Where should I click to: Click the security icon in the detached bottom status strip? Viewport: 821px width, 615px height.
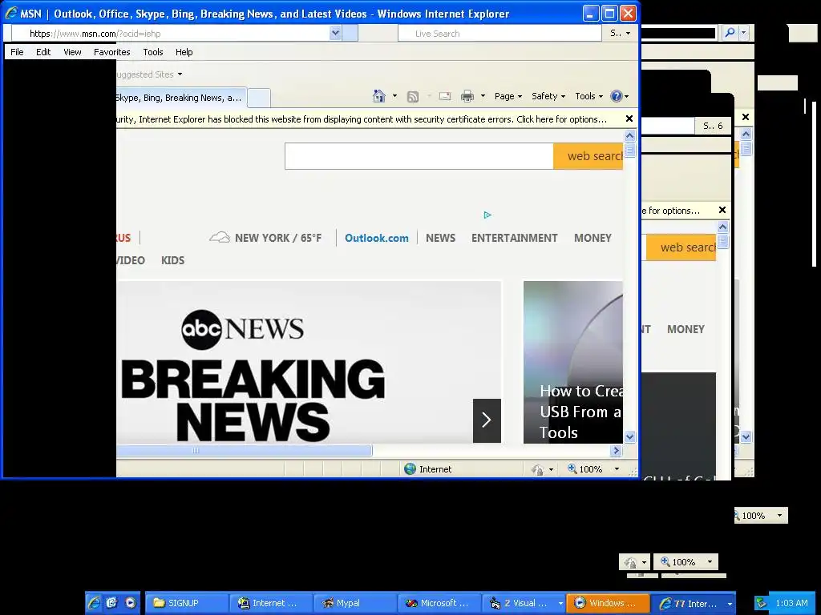point(630,563)
